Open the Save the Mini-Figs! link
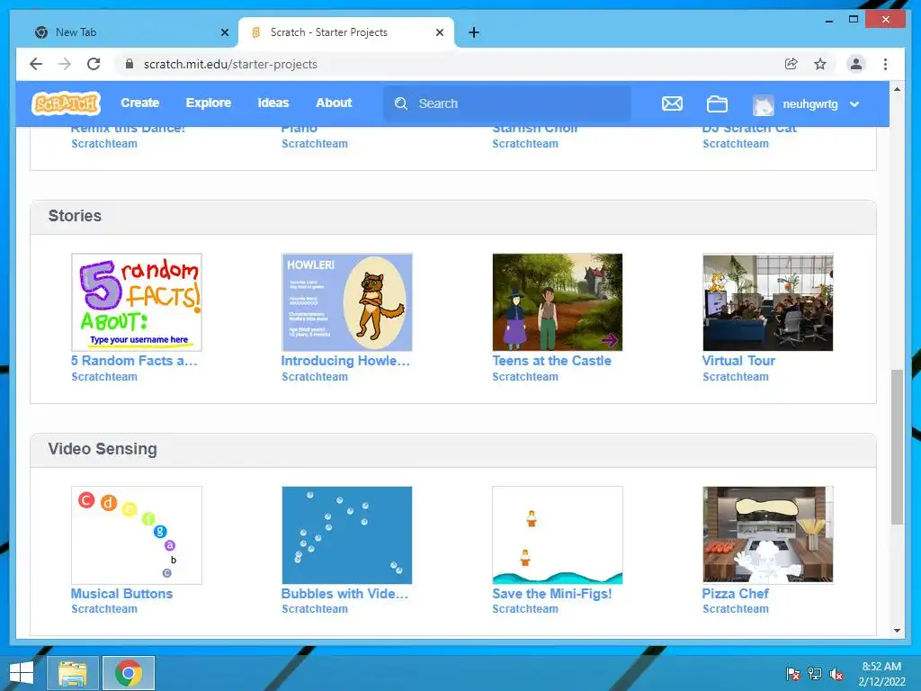 tap(551, 594)
